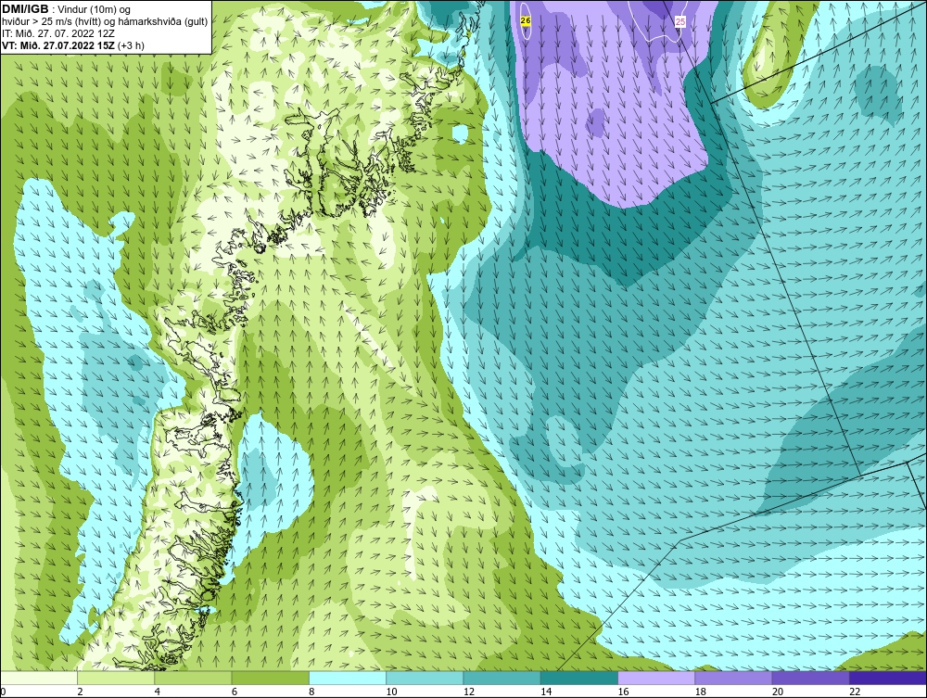The width and height of the screenshot is (927, 698).
Task: Click the legend tick label "2"
Action: (80, 692)
